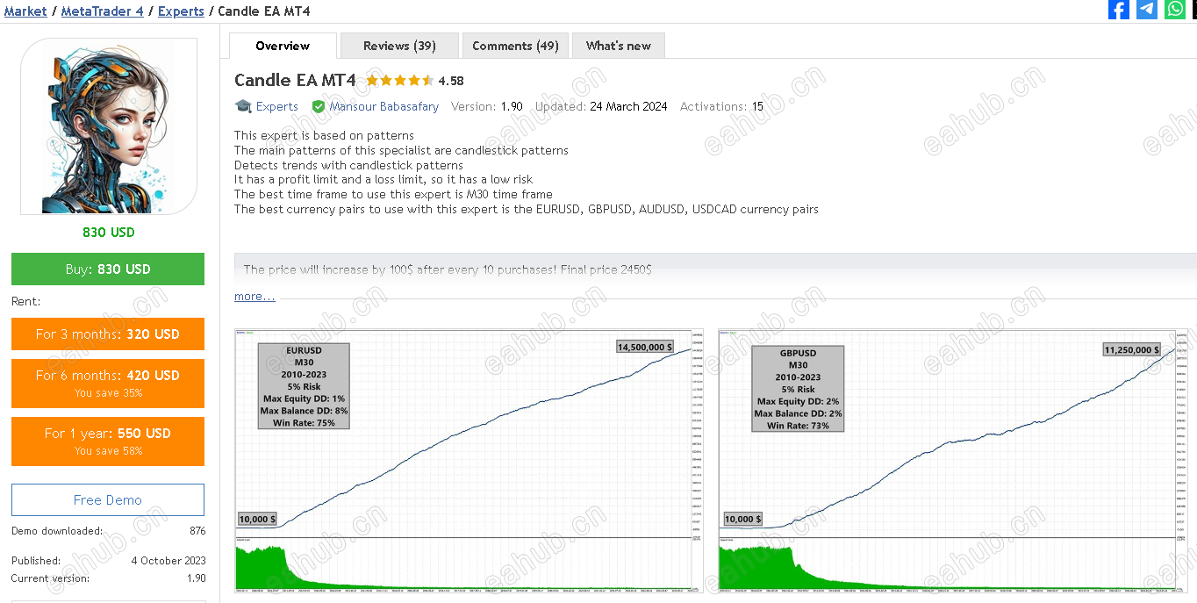Screen dimensions: 1197x603
Task: Click the Activations: 15 text
Action: click(721, 106)
